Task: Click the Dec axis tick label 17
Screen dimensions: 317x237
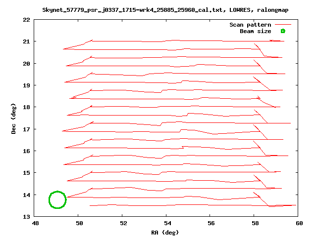Action: click(26, 129)
